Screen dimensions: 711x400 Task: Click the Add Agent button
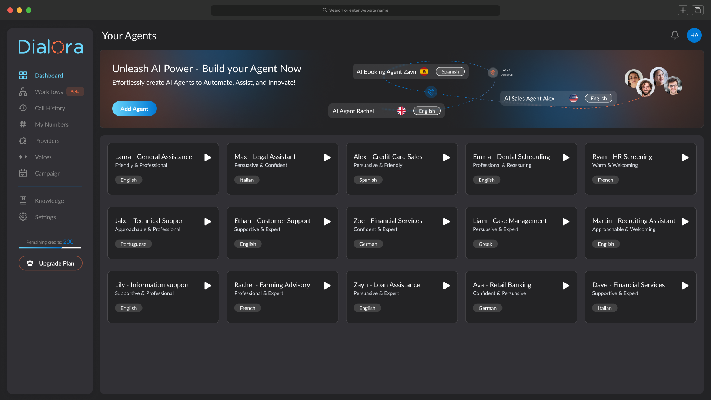pos(134,109)
